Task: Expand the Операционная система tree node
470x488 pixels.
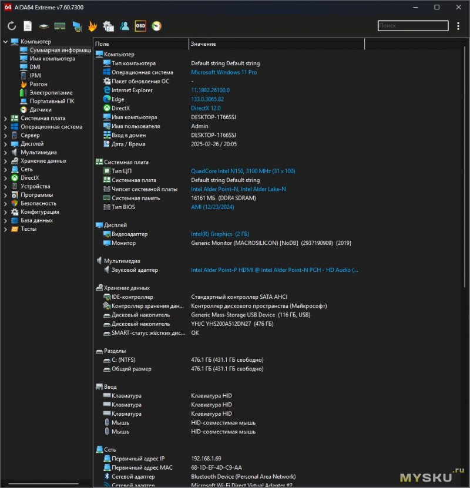Action: [x=5, y=127]
